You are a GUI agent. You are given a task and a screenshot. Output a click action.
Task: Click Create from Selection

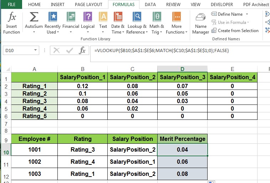coord(235,31)
